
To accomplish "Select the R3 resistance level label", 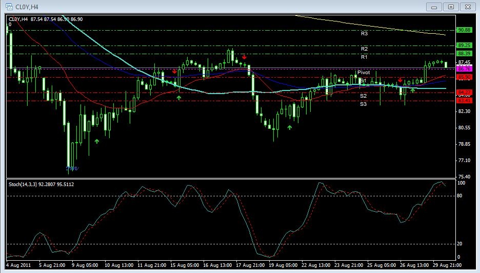I will (x=364, y=34).
